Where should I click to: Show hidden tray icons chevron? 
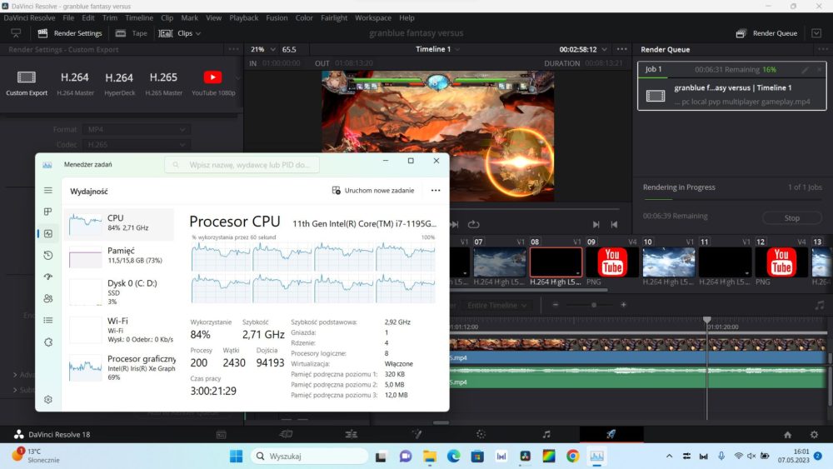point(670,456)
